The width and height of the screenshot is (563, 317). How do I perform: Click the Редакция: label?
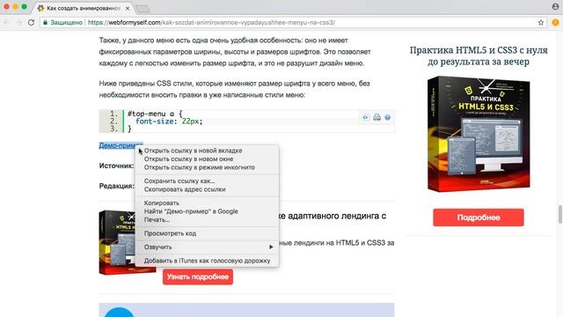(x=116, y=186)
